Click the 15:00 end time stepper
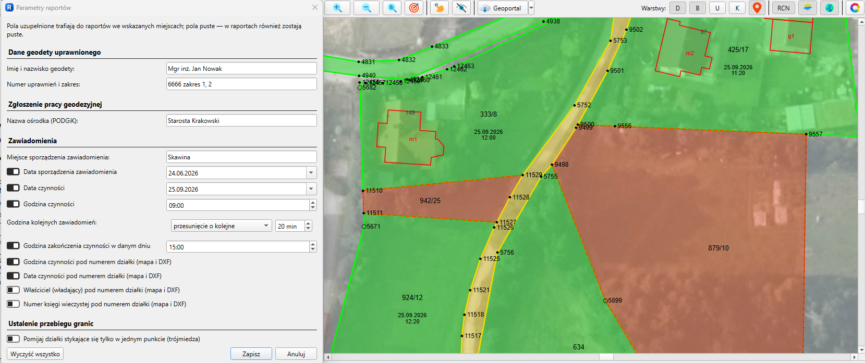 313,247
